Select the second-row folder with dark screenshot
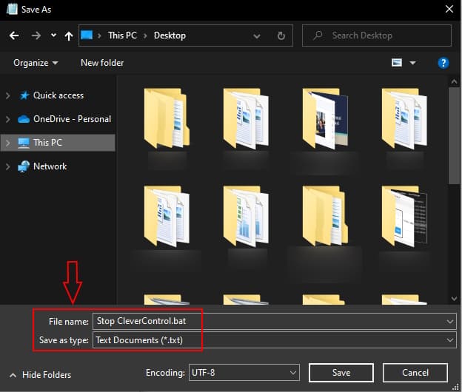 [x=404, y=216]
